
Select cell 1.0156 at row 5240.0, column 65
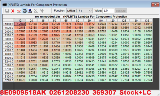pos(66,61)
